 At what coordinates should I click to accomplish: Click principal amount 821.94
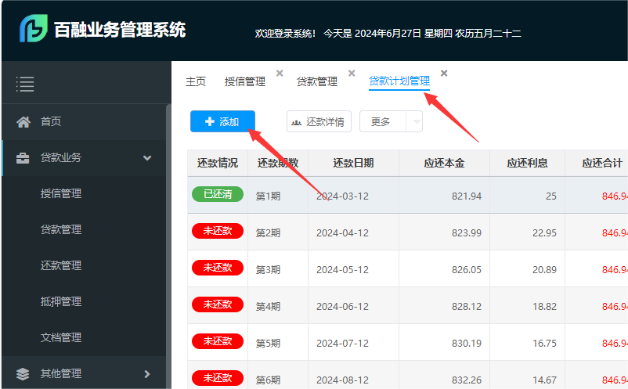tap(467, 196)
